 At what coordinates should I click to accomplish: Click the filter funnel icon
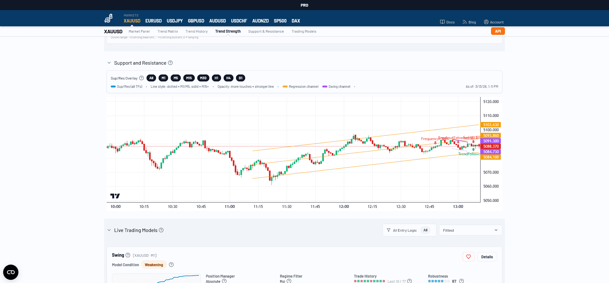tap(389, 230)
